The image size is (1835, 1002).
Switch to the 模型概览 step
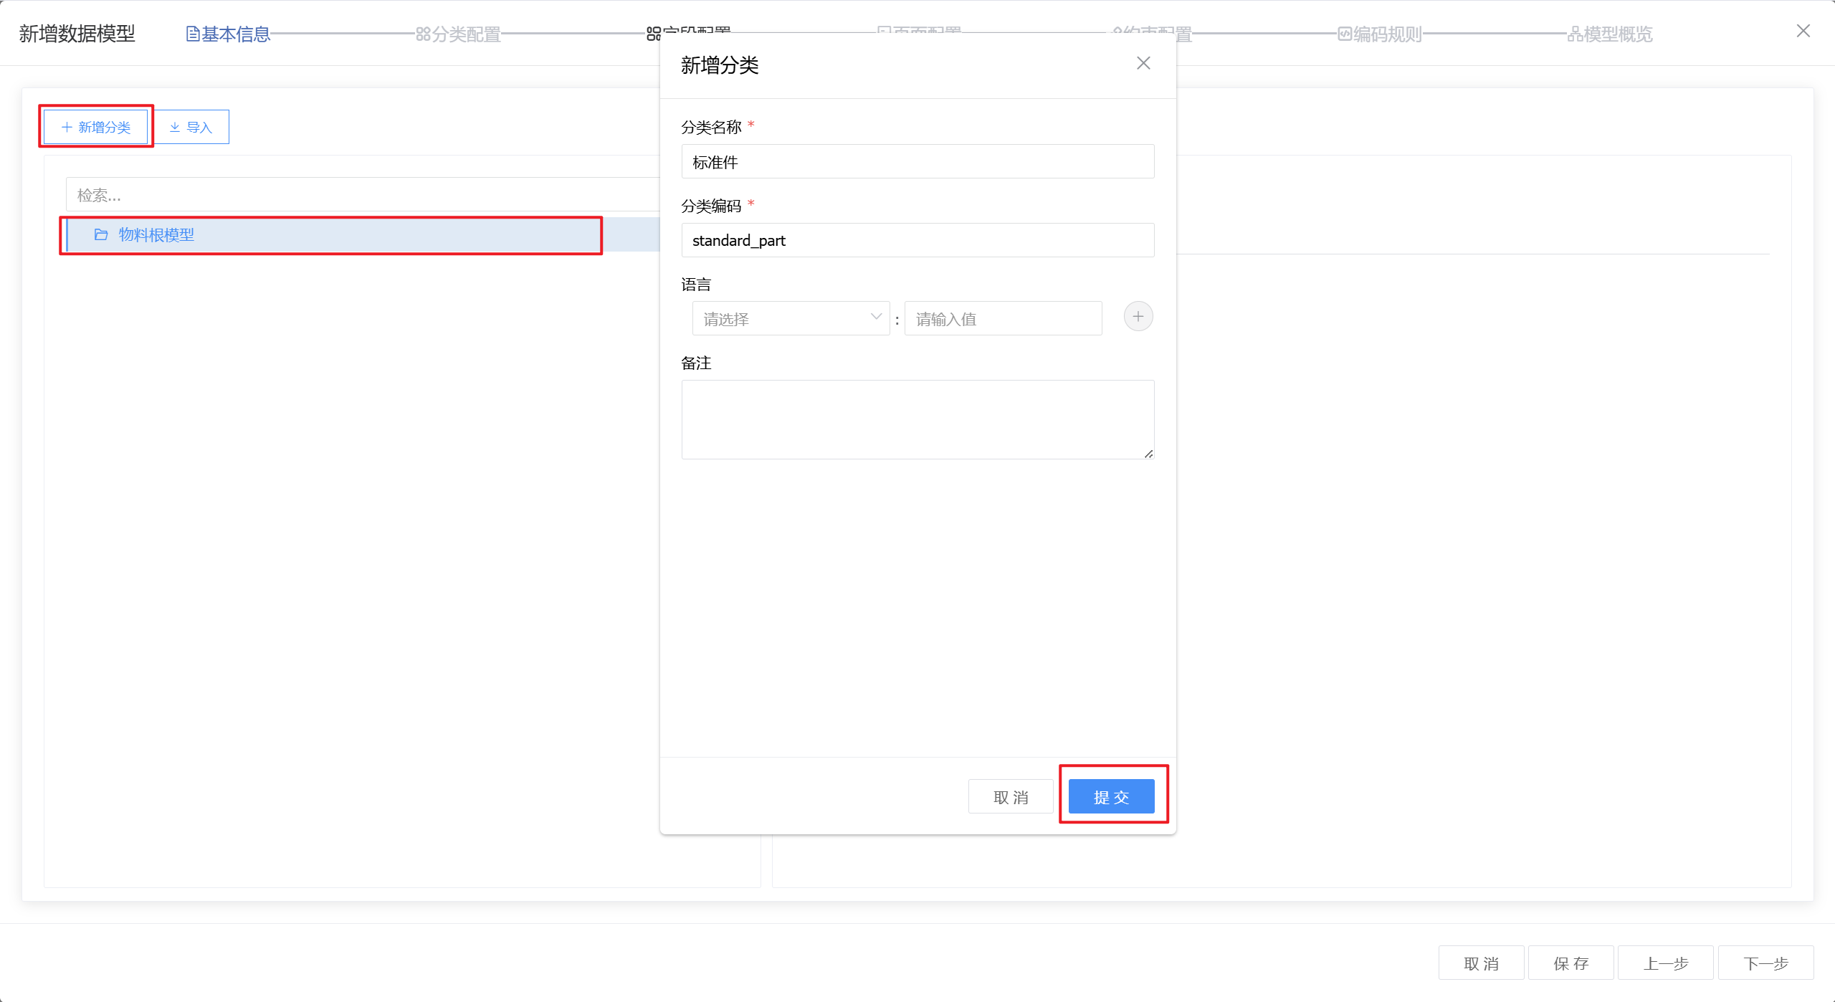pyautogui.click(x=1610, y=34)
